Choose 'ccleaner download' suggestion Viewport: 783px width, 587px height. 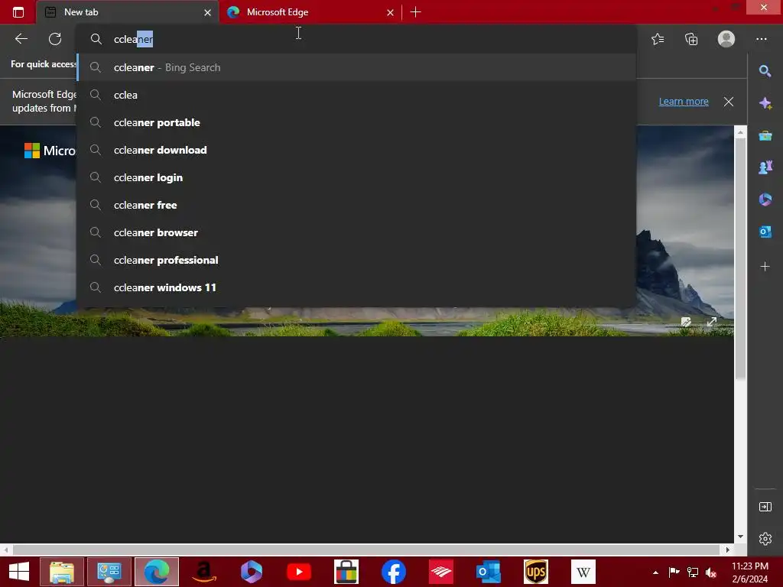coord(356,150)
